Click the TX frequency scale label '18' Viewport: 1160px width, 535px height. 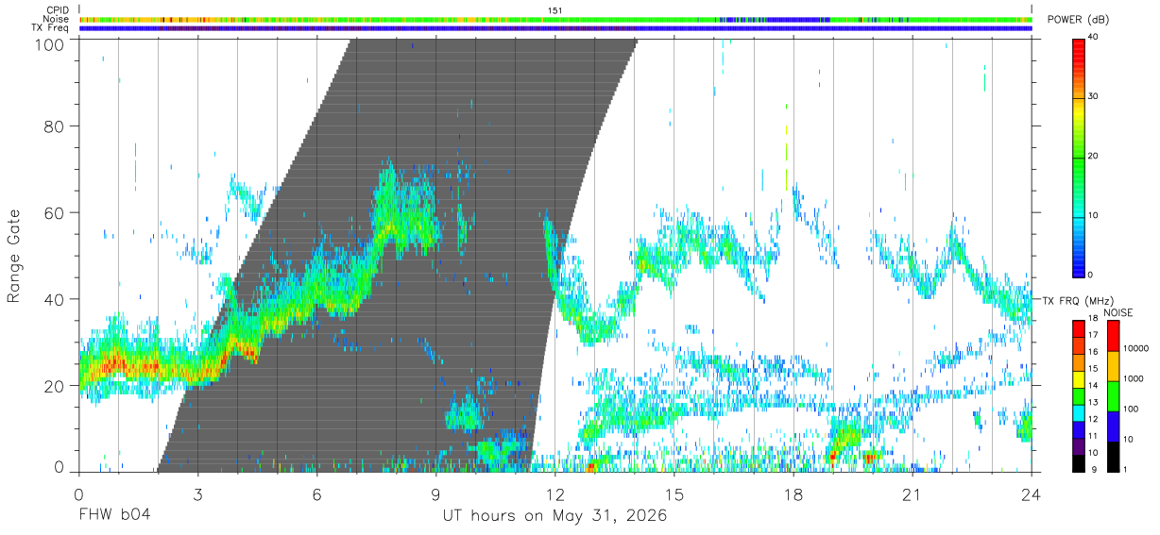click(x=1092, y=319)
